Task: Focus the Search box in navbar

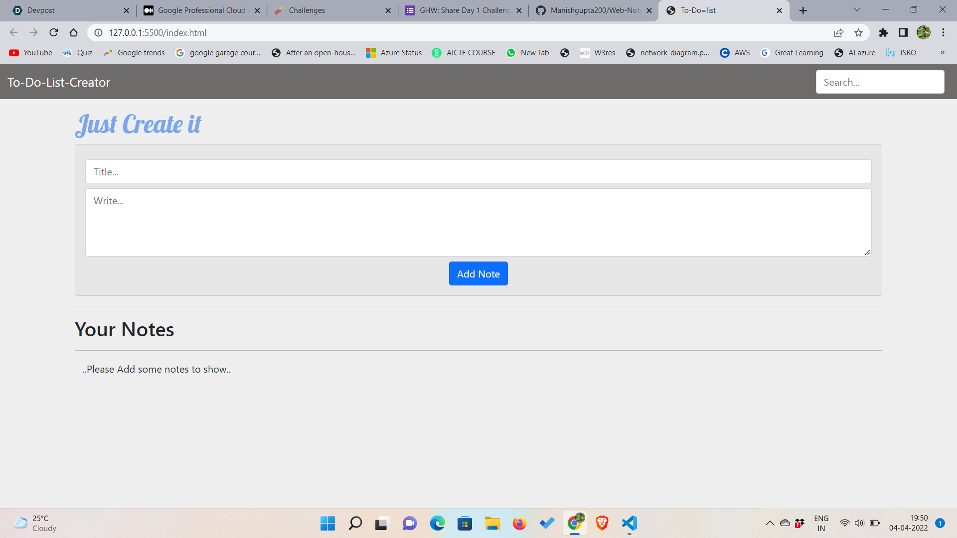Action: coord(880,82)
